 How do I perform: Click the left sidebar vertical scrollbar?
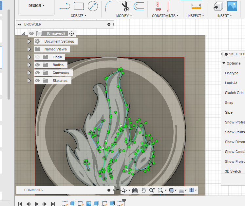tap(9, 54)
